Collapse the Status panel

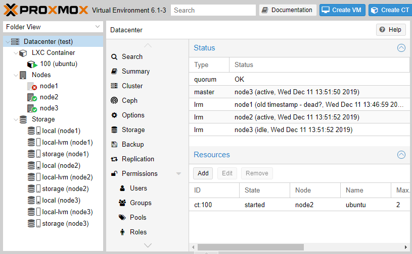tap(401, 48)
